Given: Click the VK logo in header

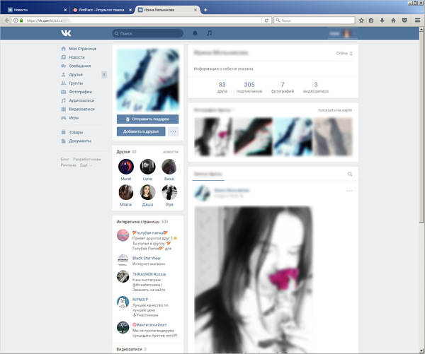Looking at the screenshot, I should (65, 33).
